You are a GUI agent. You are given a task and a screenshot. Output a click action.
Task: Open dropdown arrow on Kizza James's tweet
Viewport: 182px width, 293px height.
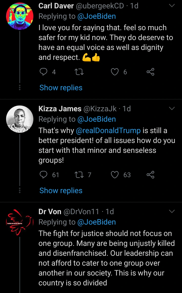coord(172,109)
